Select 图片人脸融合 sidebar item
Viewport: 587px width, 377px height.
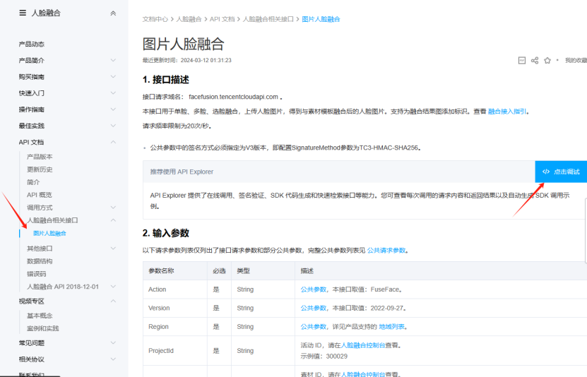[x=49, y=234]
